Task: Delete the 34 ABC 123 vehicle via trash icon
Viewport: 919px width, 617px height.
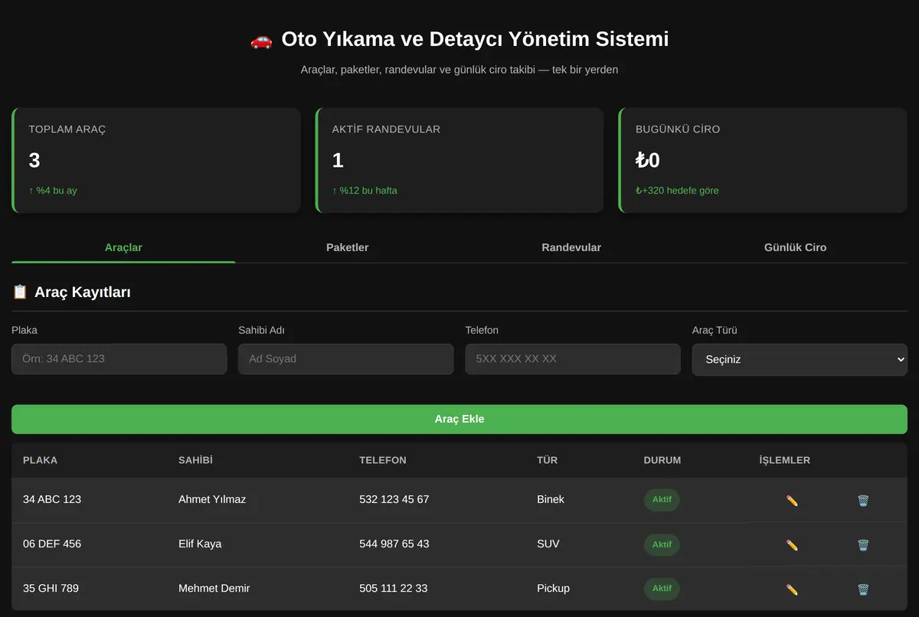Action: (863, 501)
